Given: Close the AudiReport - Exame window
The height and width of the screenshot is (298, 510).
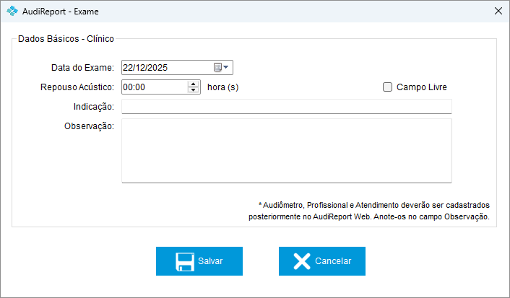Looking at the screenshot, I should coord(498,11).
